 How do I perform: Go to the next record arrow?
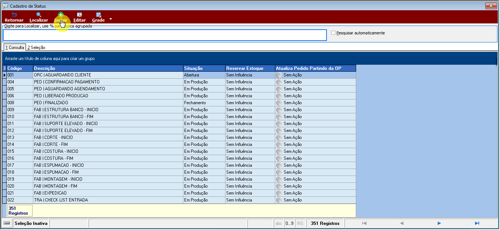coord(439,223)
